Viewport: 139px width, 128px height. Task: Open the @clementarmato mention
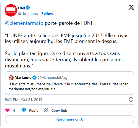(24, 23)
